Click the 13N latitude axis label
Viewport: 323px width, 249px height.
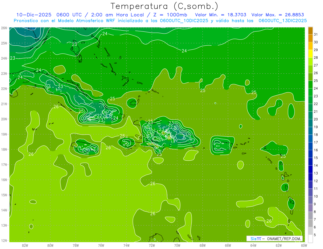4,225
